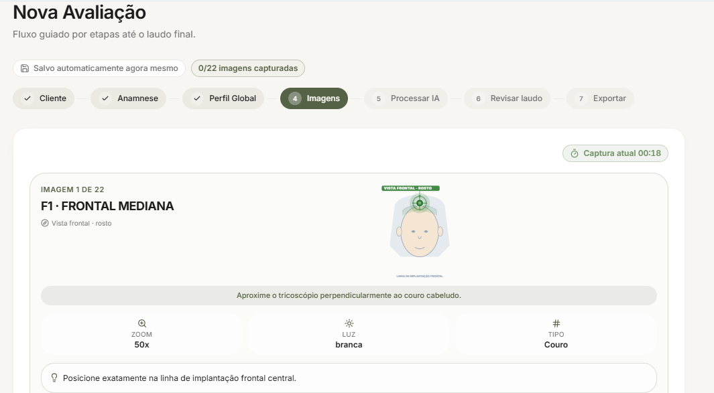Click the lightbulb tip icon

click(x=54, y=378)
